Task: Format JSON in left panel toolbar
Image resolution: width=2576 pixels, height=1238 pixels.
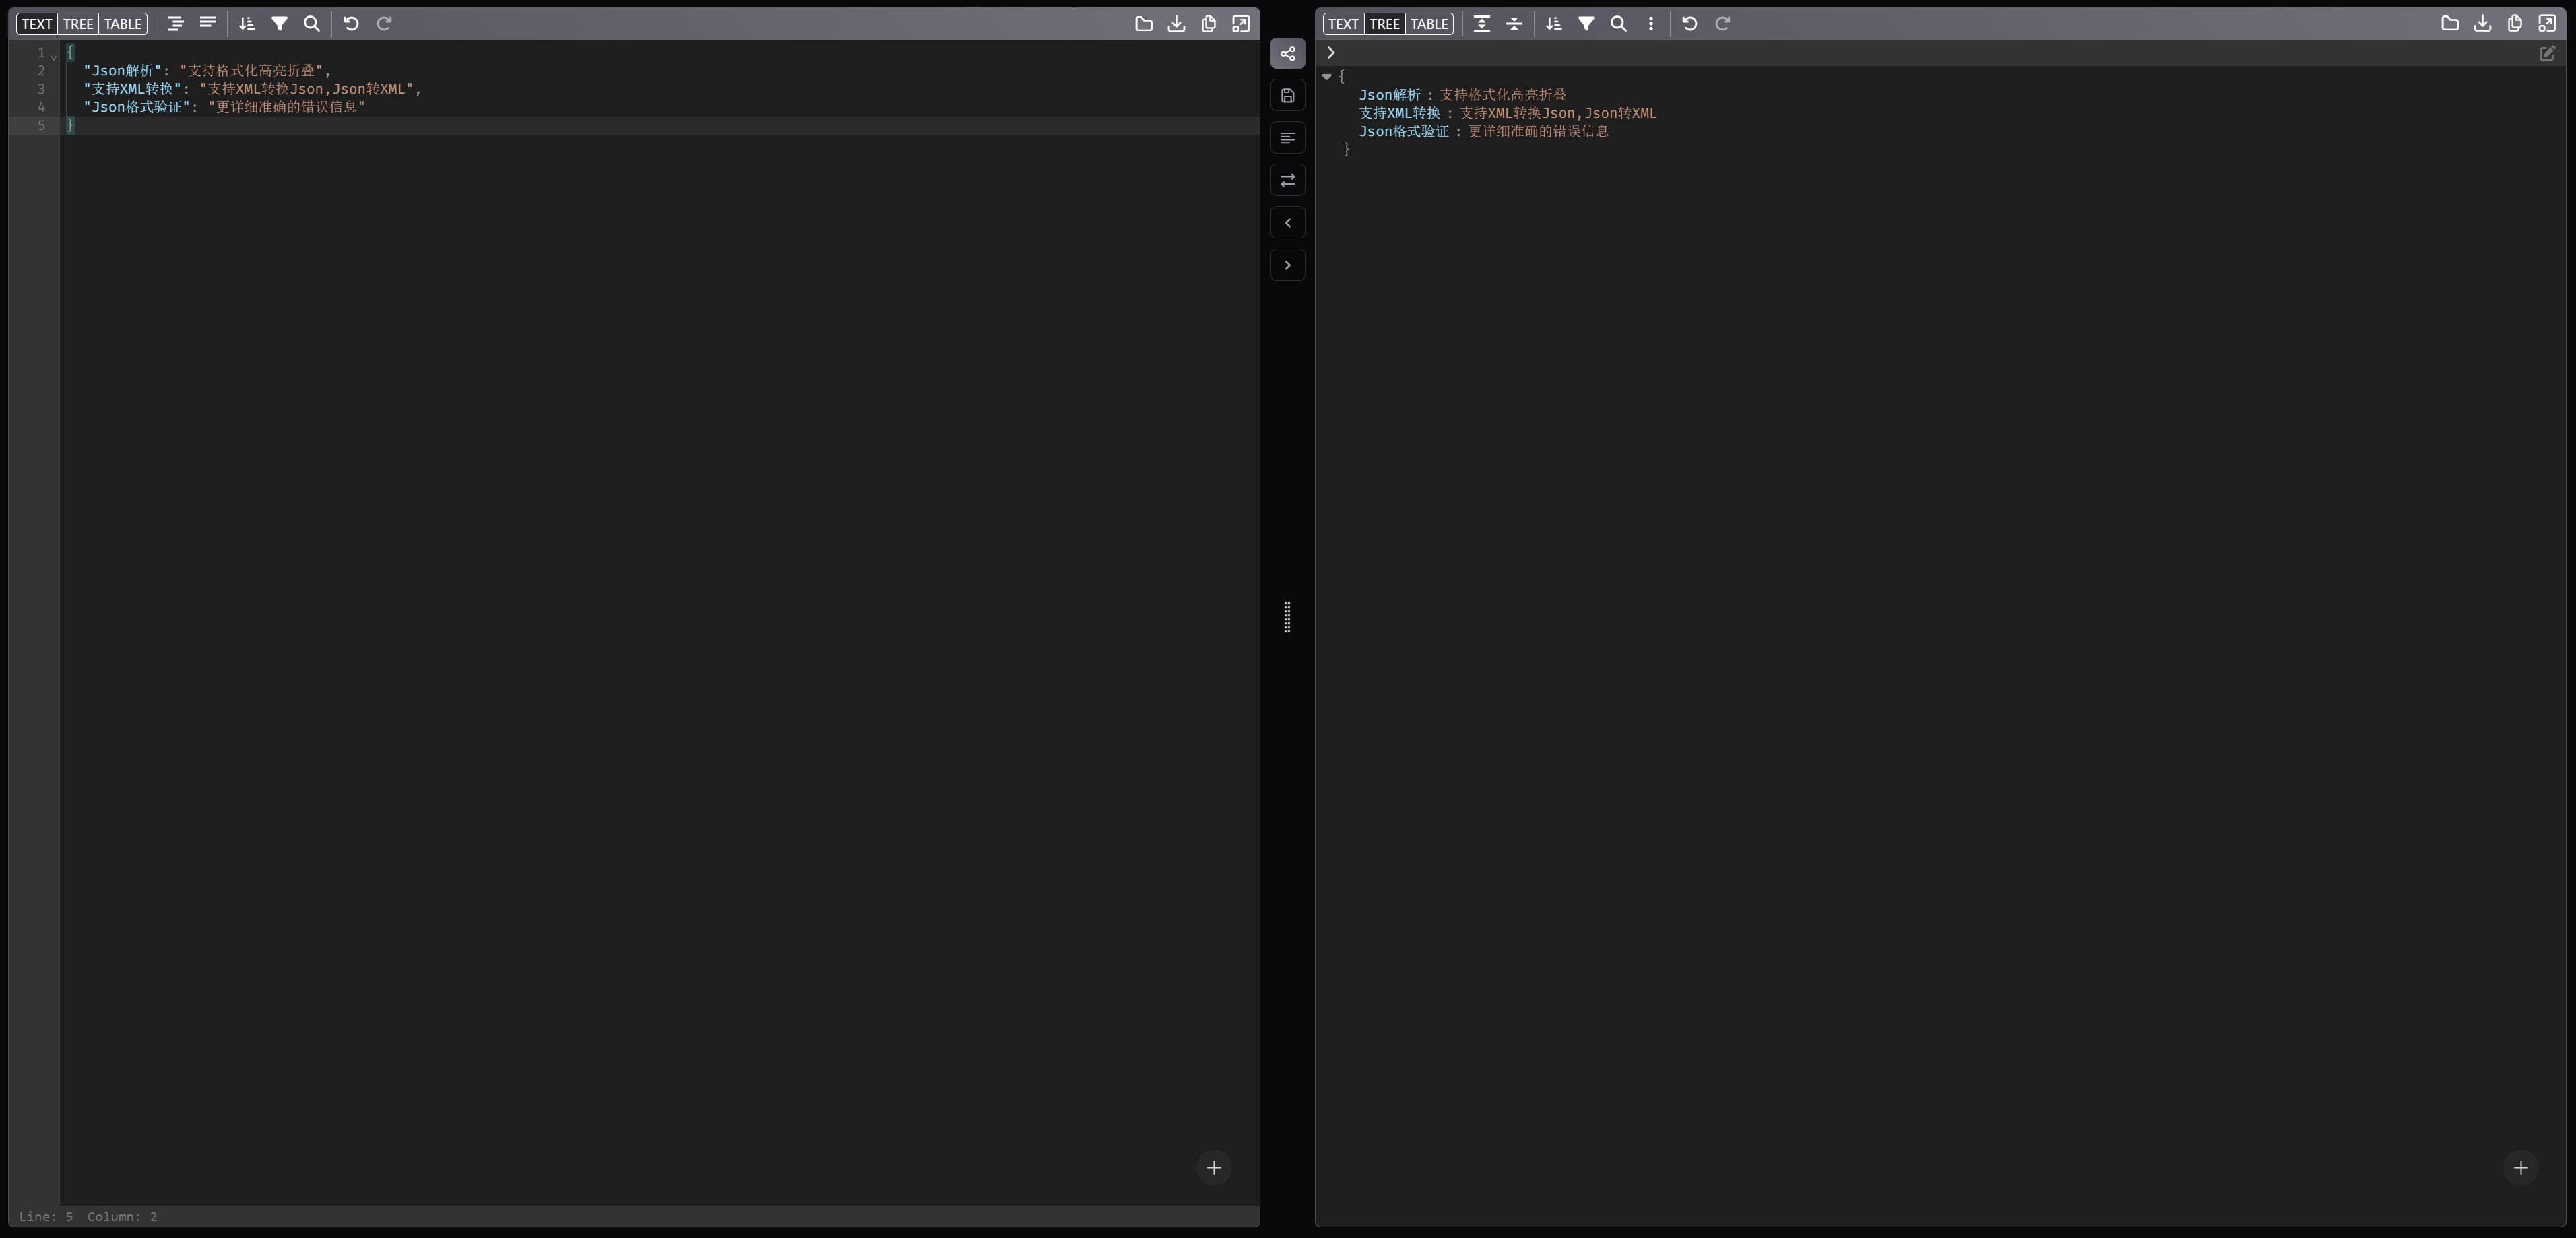Action: tap(175, 24)
